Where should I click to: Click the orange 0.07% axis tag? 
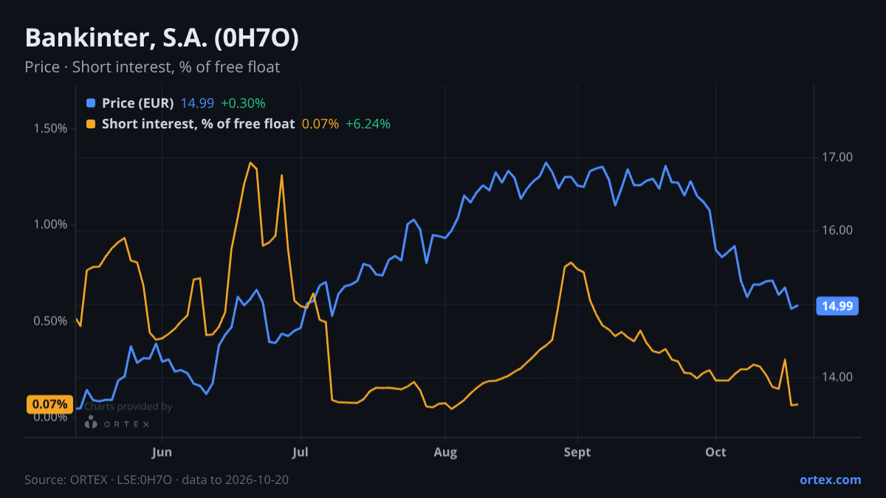pos(49,404)
